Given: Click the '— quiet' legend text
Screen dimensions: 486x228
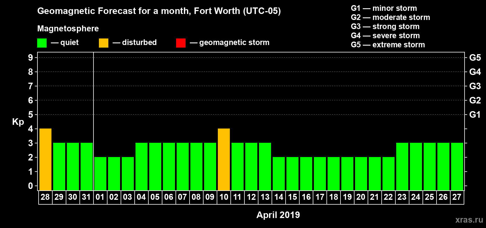Looking at the screenshot, I should [x=65, y=43].
